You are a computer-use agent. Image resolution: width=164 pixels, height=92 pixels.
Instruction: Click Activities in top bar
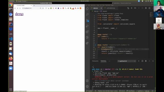(x=12, y=1)
